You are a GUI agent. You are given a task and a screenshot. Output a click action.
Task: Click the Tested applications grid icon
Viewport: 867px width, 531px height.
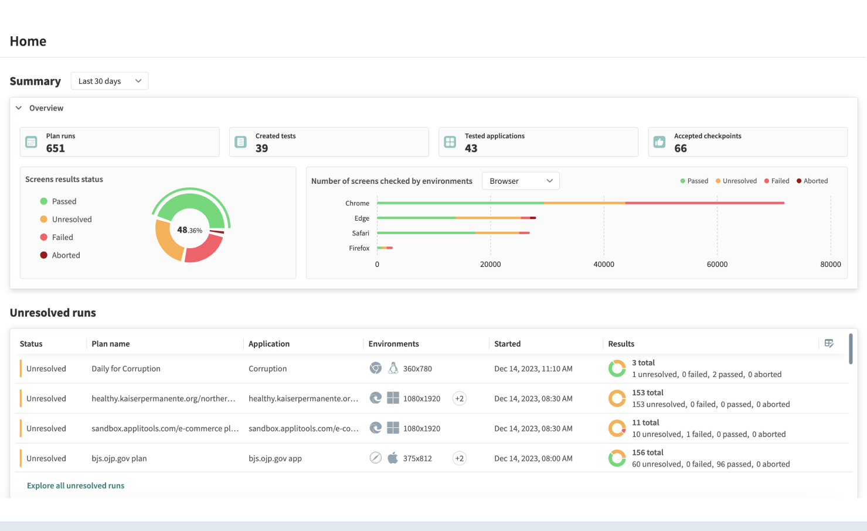click(x=450, y=142)
